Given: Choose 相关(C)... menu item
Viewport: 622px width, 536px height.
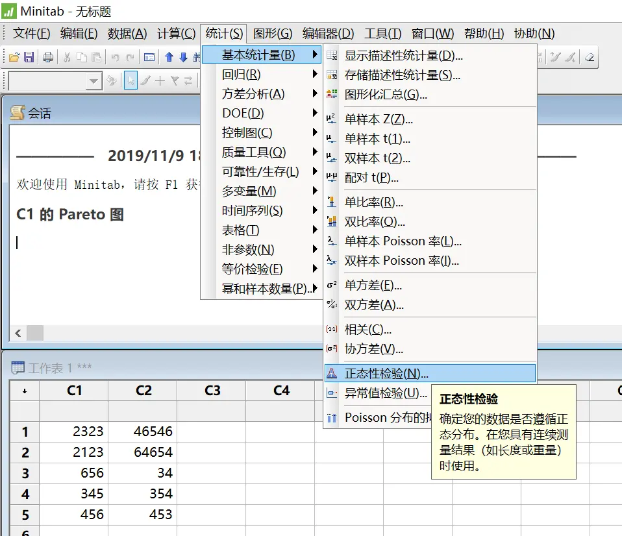Looking at the screenshot, I should click(x=430, y=329).
